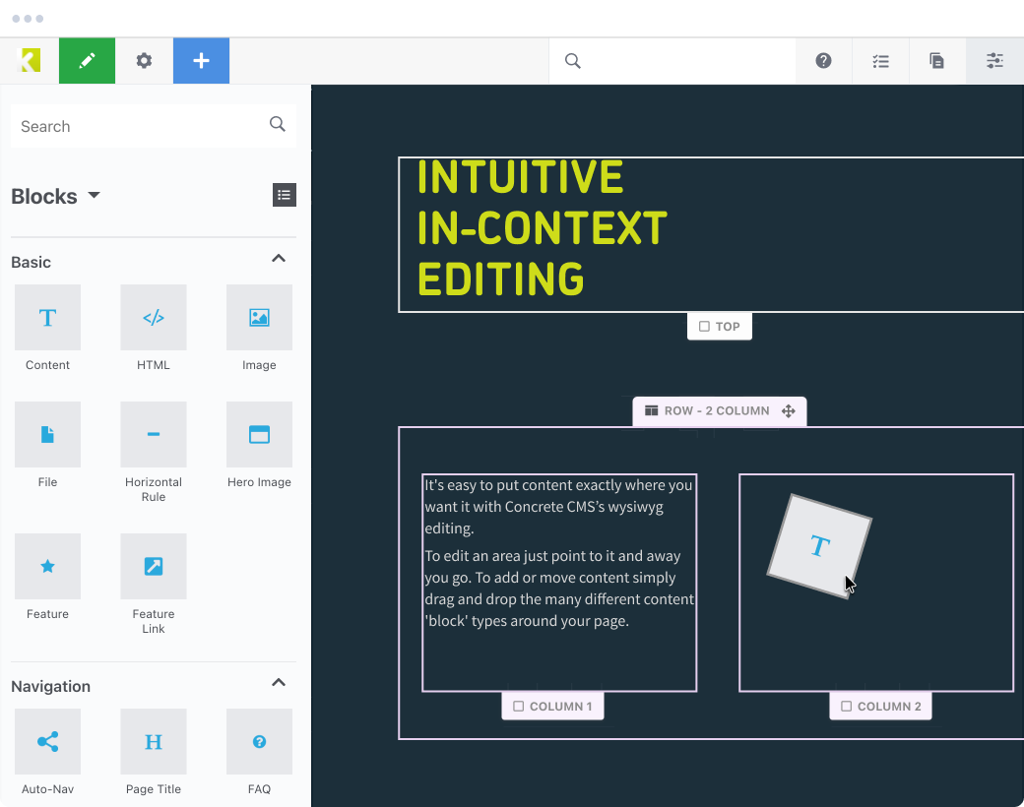Screen dimensions: 1024x807
Task: Click the search magnifier in the blocks panel
Action: (x=278, y=124)
